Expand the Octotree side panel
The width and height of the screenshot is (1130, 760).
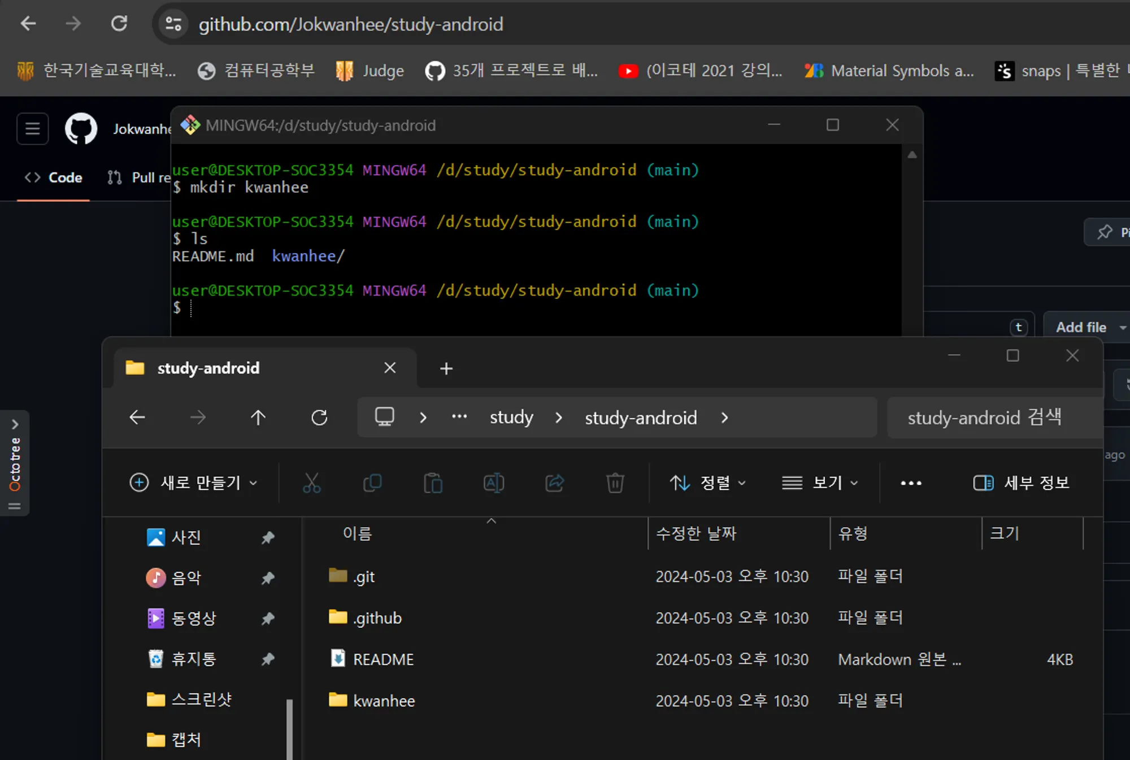(15, 463)
